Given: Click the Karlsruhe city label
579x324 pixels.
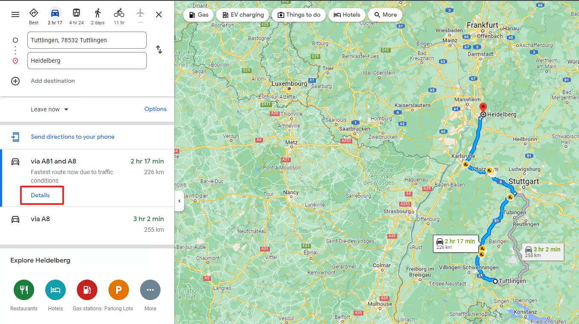Looking at the screenshot, I should [463, 156].
